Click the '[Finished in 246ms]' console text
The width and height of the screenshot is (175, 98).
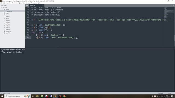(x=12, y=52)
